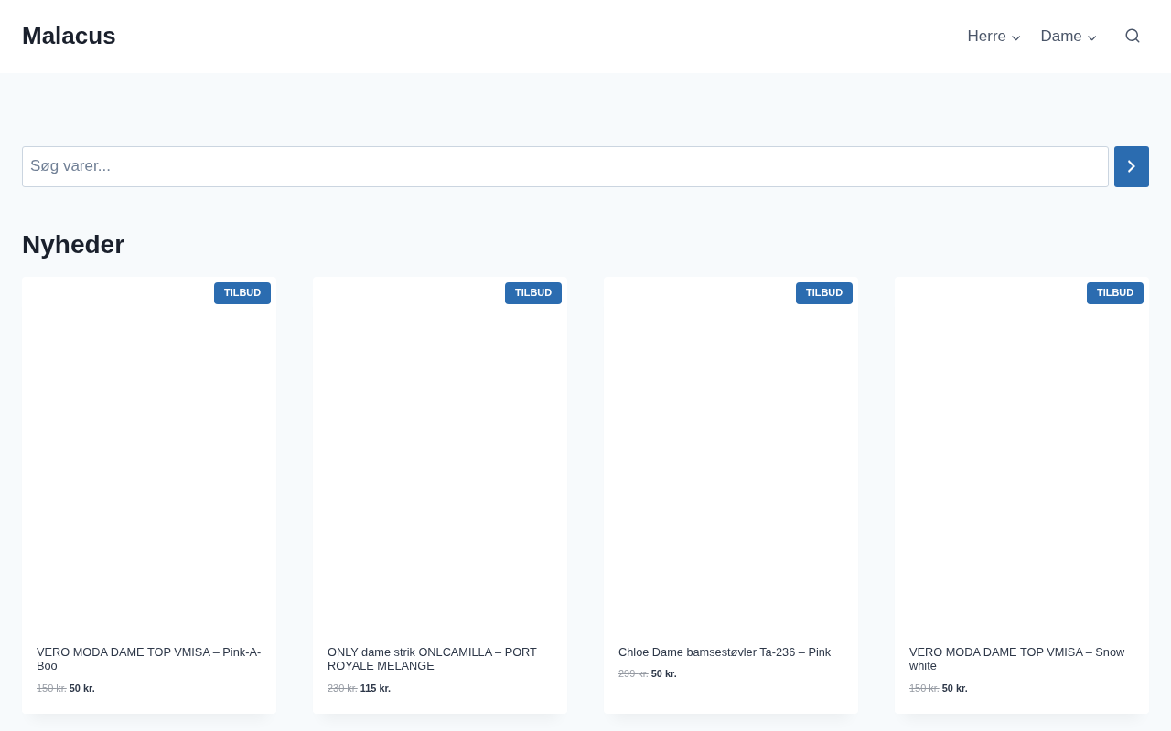Open the header search icon

[1133, 36]
